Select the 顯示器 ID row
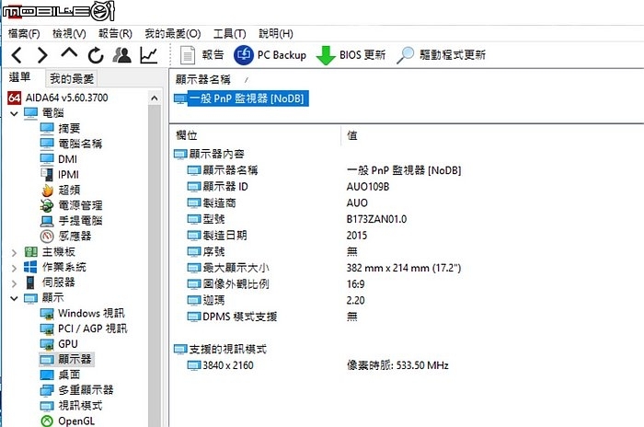Viewport: 644px width, 427px height. (218, 187)
